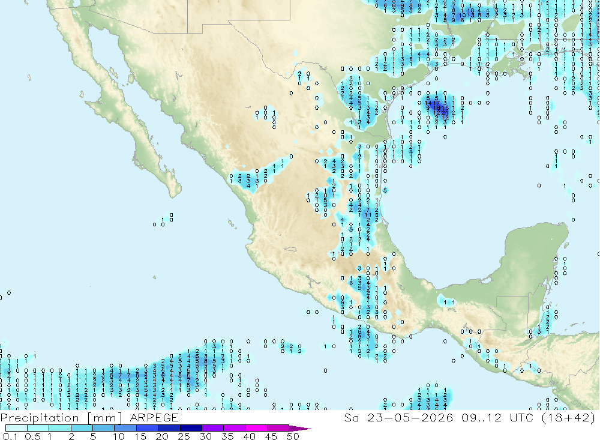Click the legend value label "20"
This screenshot has height=440, width=600.
pos(162,436)
